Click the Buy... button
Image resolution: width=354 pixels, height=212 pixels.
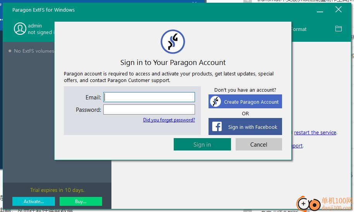pos(81,202)
